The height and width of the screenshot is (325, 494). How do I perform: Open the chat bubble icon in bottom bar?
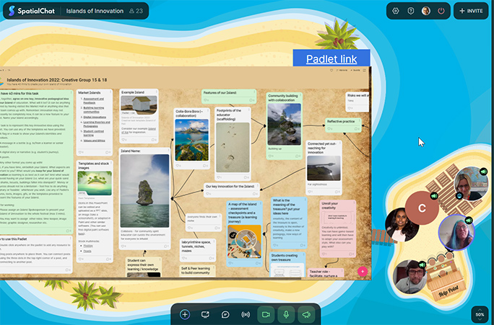(x=225, y=314)
